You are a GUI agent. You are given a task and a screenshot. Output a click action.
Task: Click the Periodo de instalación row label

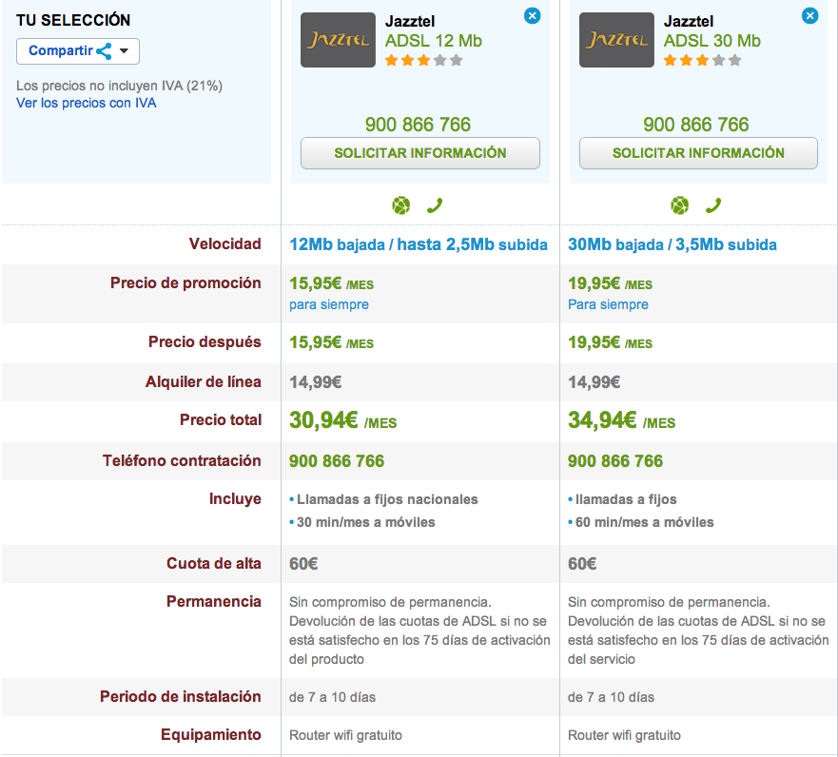tap(180, 697)
